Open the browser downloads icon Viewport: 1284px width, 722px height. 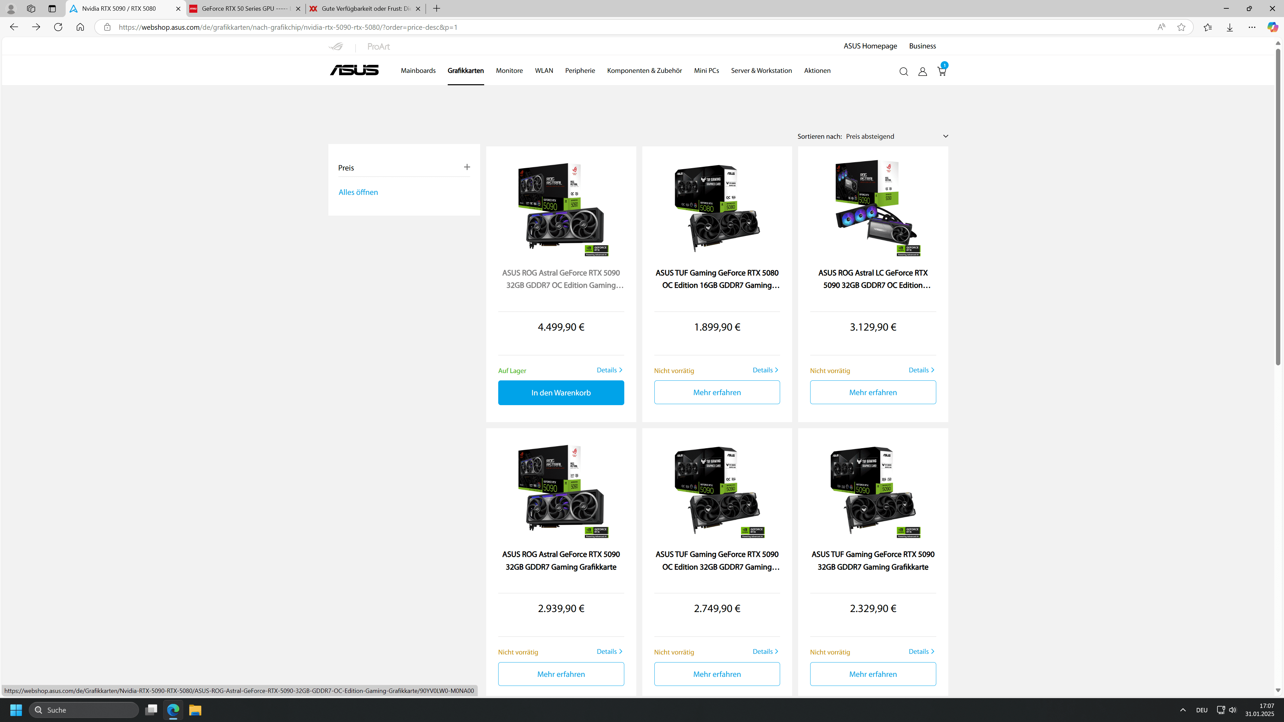click(x=1230, y=27)
